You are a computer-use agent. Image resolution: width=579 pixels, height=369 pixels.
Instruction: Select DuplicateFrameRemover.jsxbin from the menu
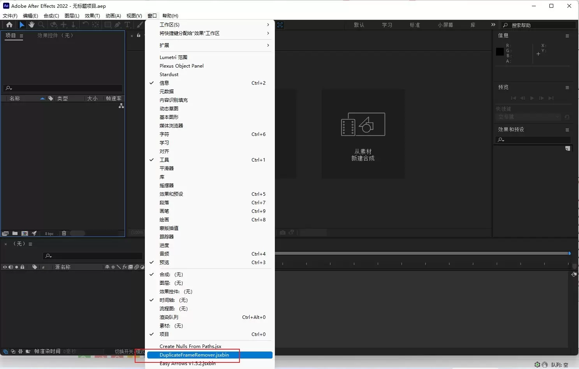click(209, 355)
